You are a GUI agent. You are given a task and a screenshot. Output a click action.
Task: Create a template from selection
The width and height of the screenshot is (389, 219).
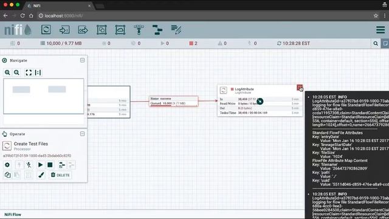pos(62,165)
